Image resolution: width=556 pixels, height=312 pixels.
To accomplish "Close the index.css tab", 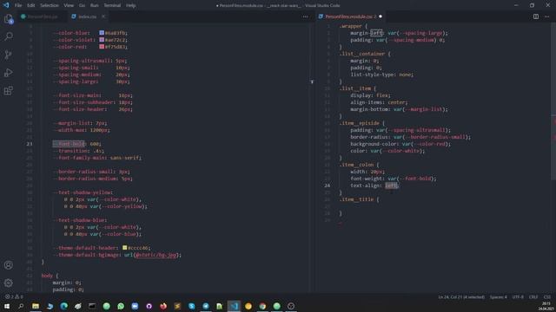I will [103, 16].
